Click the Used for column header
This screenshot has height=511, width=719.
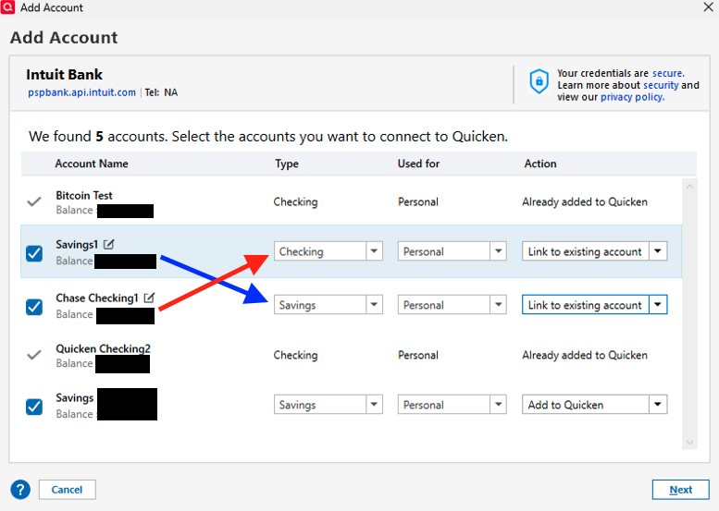tap(418, 164)
